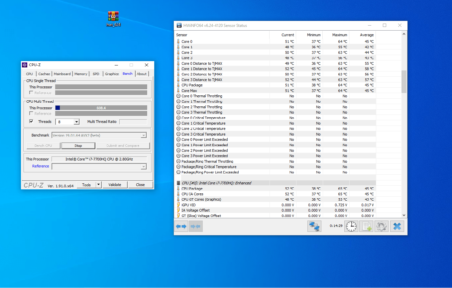Click the Multi Thread Ratio field
Viewport: 452px width, 288px height.
[x=133, y=122]
